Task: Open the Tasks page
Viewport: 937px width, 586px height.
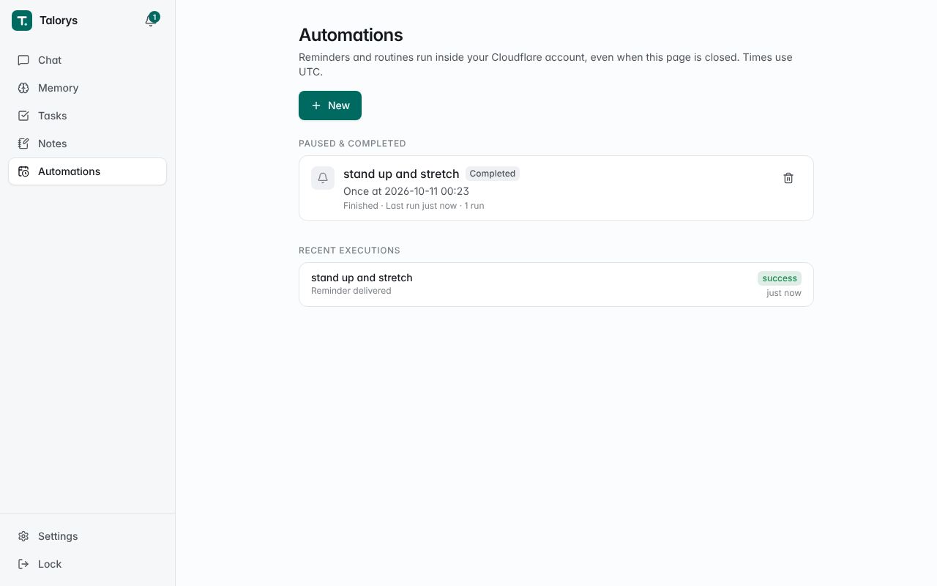Action: pos(87,116)
